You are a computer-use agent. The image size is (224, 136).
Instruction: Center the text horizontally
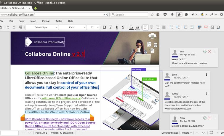click(152, 27)
